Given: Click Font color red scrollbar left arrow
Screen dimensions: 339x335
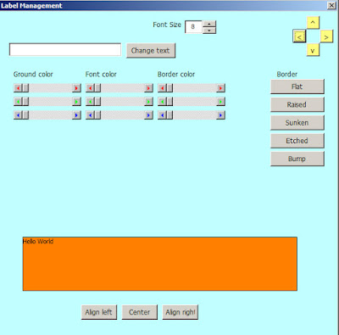Looking at the screenshot, I should click(90, 88).
